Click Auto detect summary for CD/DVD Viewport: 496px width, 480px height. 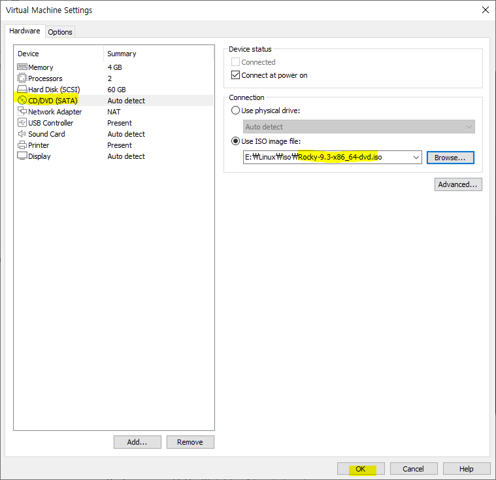coord(126,101)
